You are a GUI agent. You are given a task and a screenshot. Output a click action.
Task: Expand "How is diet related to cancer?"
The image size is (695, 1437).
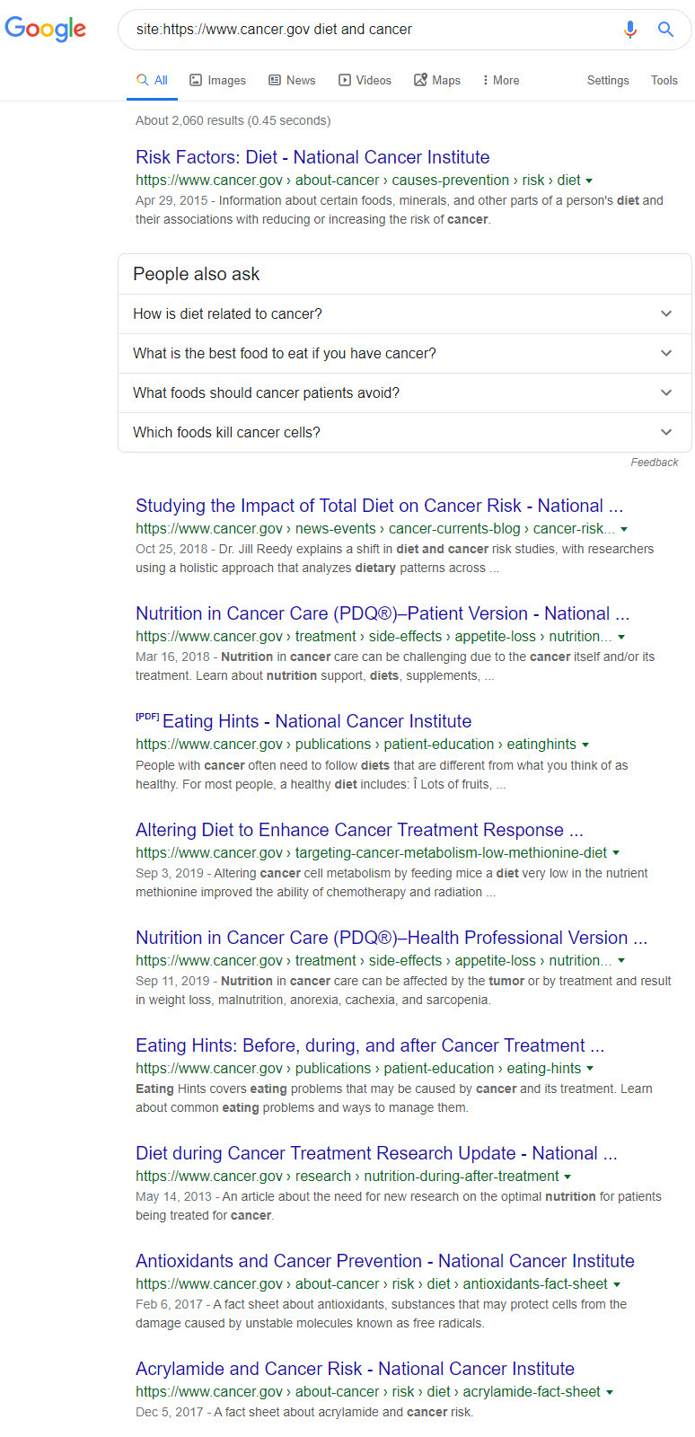pos(405,313)
